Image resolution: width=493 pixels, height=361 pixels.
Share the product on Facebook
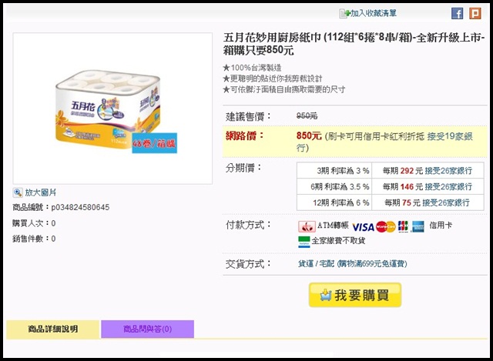coord(457,14)
